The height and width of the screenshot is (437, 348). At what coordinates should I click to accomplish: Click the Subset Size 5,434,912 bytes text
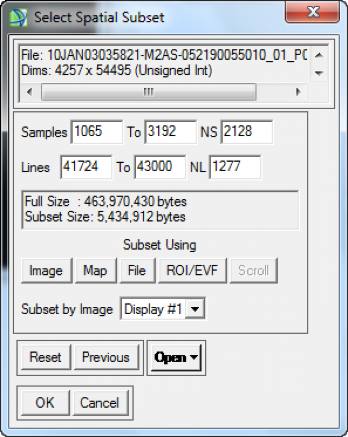(x=105, y=216)
